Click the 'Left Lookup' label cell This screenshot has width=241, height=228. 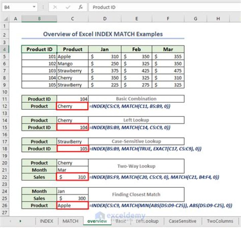point(136,120)
